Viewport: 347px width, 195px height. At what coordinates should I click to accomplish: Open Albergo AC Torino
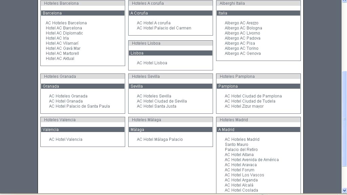coord(242,48)
